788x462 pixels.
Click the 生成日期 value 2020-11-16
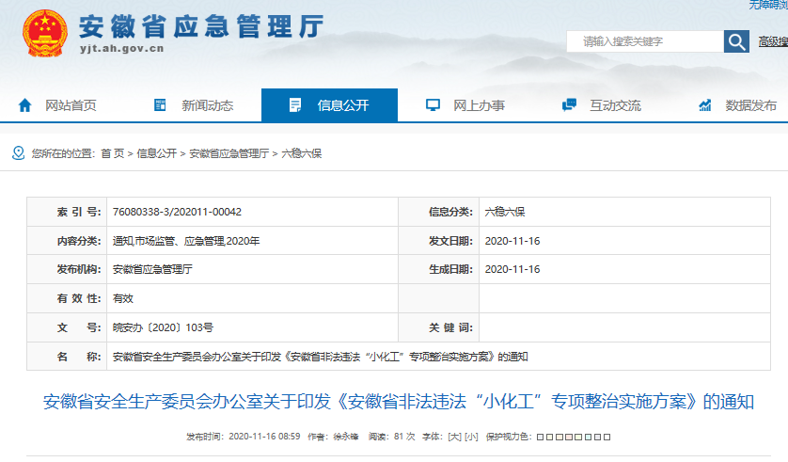(512, 269)
